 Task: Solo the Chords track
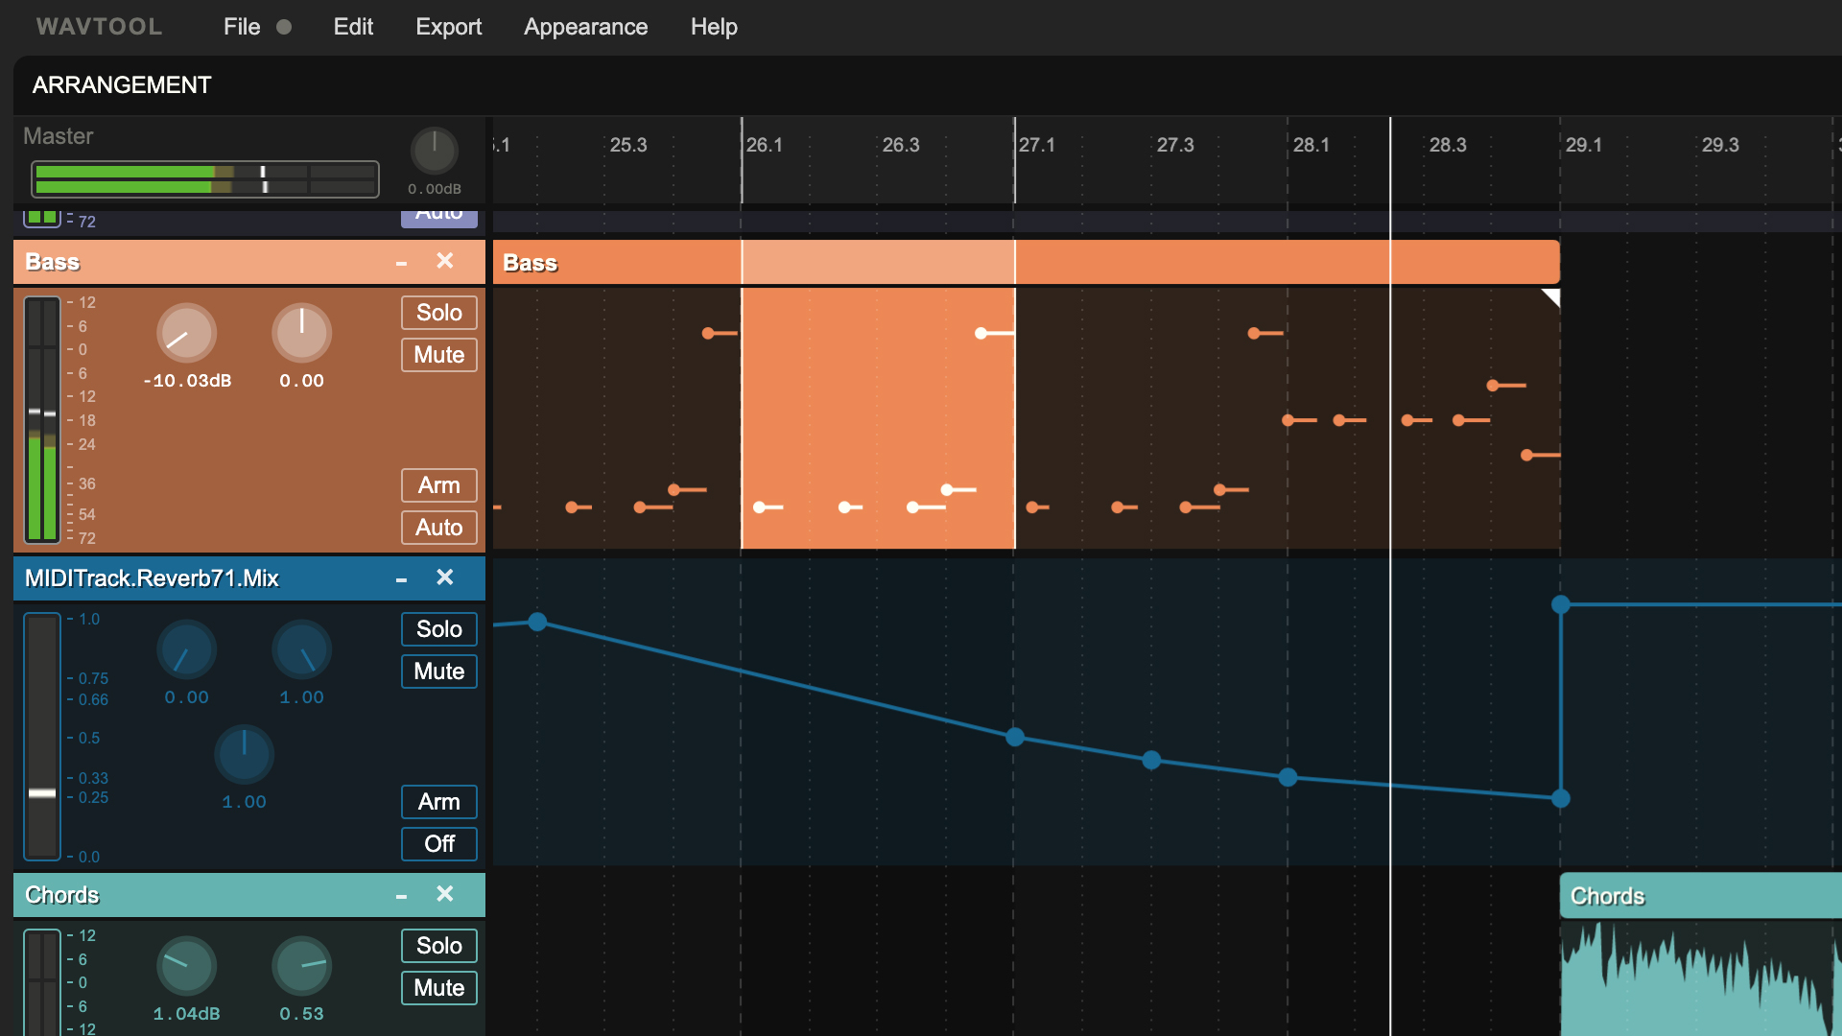tap(440, 945)
